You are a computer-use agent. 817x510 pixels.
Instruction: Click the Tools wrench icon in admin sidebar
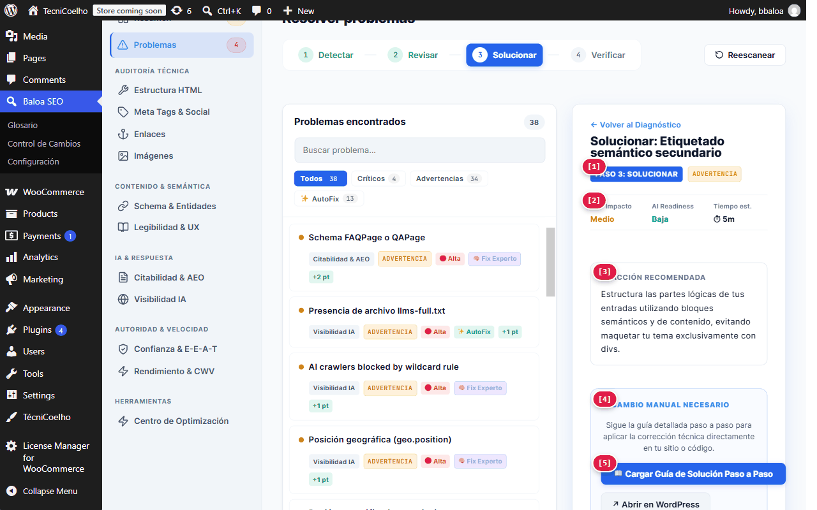click(x=11, y=374)
